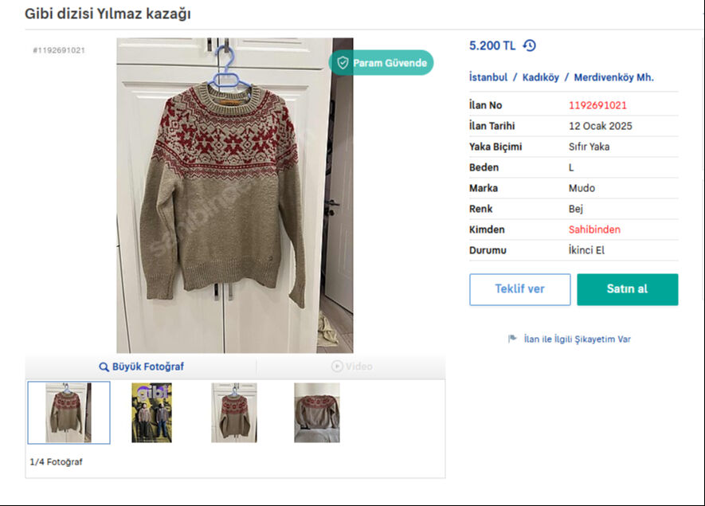Select the first sweater thumbnail
This screenshot has width=705, height=506.
69,412
